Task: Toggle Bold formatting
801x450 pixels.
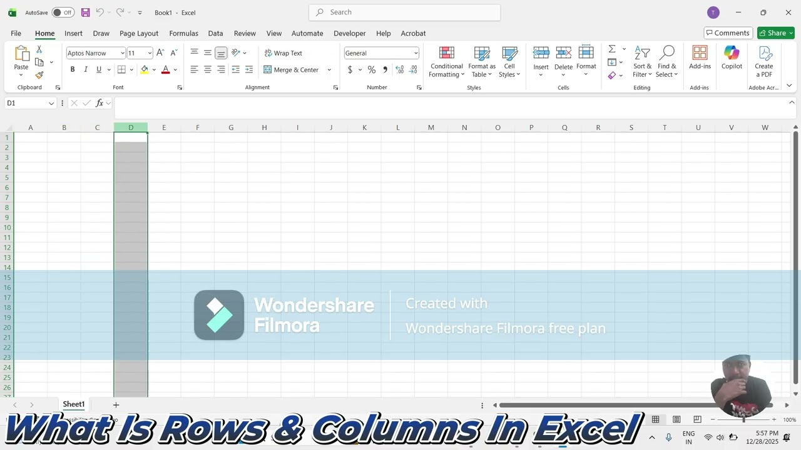Action: tap(73, 69)
